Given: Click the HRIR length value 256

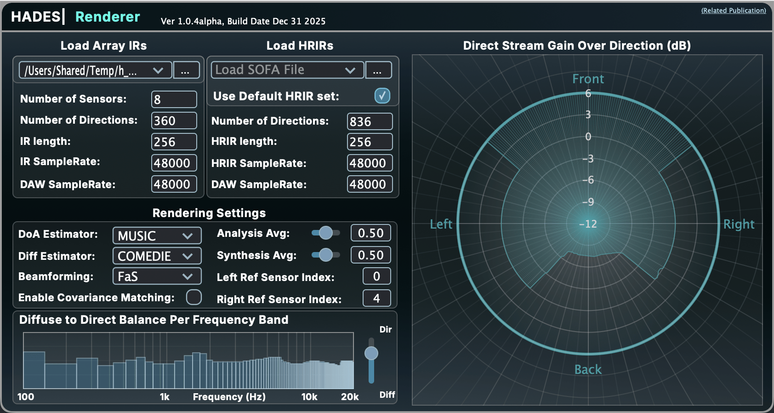Looking at the screenshot, I should coord(370,142).
